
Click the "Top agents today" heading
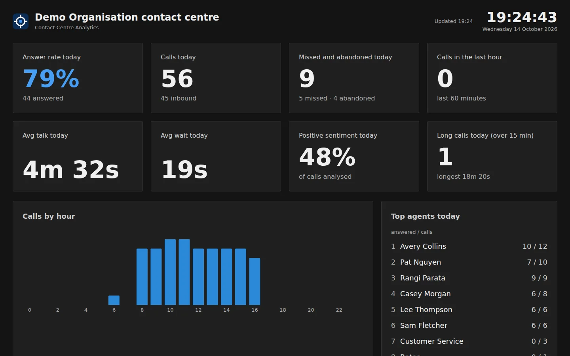click(x=426, y=216)
